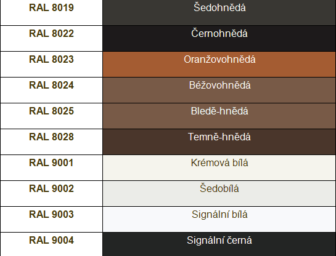Select the RAL 8024 label

click(x=51, y=86)
